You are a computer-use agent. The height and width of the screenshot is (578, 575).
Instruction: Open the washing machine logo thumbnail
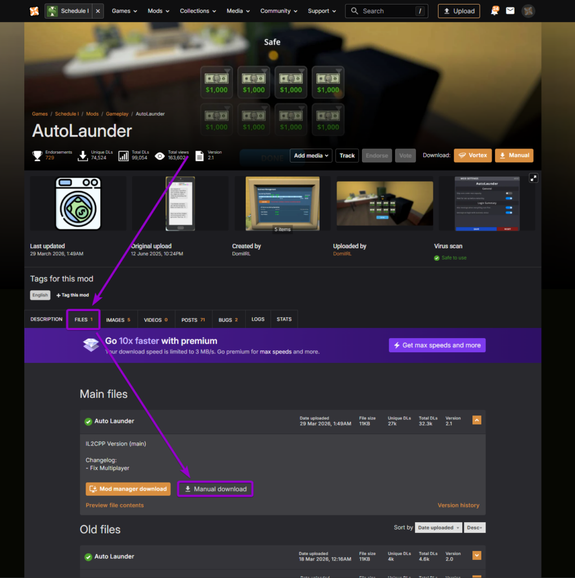[78, 203]
